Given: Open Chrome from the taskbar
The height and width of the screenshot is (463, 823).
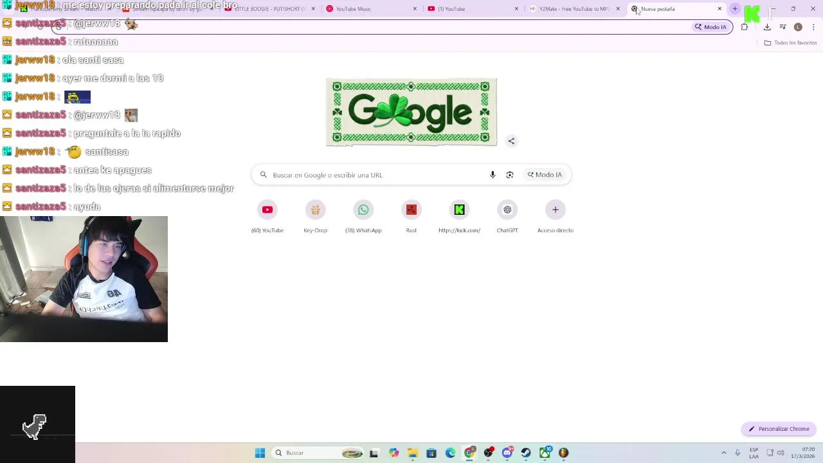Looking at the screenshot, I should 469,453.
